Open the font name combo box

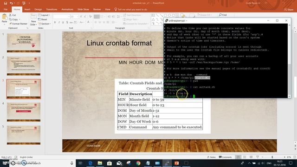point(61,17)
